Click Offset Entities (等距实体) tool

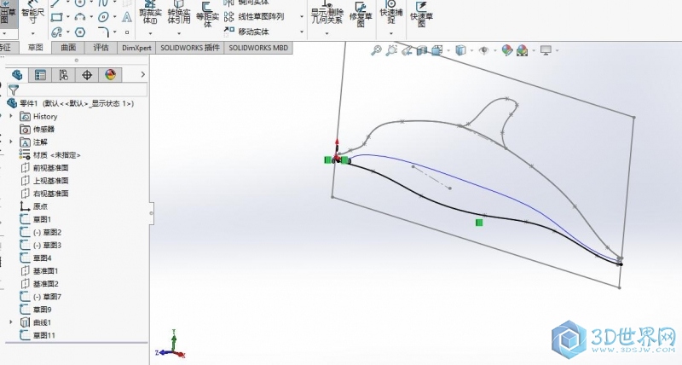pyautogui.click(x=207, y=14)
